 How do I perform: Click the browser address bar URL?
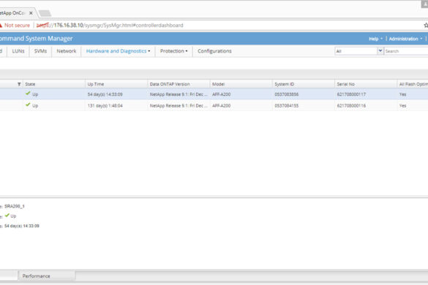coord(110,26)
